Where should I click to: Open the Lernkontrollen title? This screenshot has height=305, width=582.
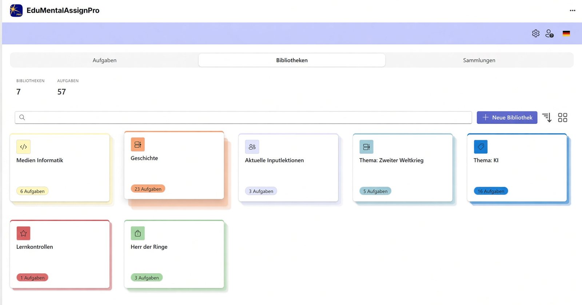35,247
